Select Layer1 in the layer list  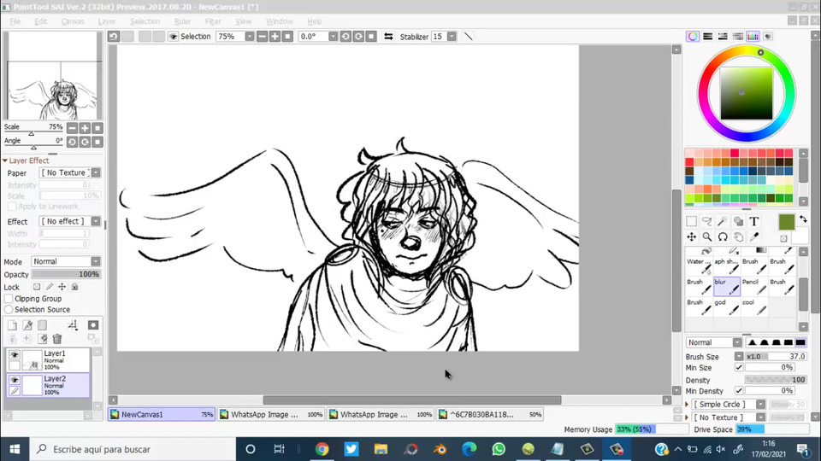[x=48, y=359]
